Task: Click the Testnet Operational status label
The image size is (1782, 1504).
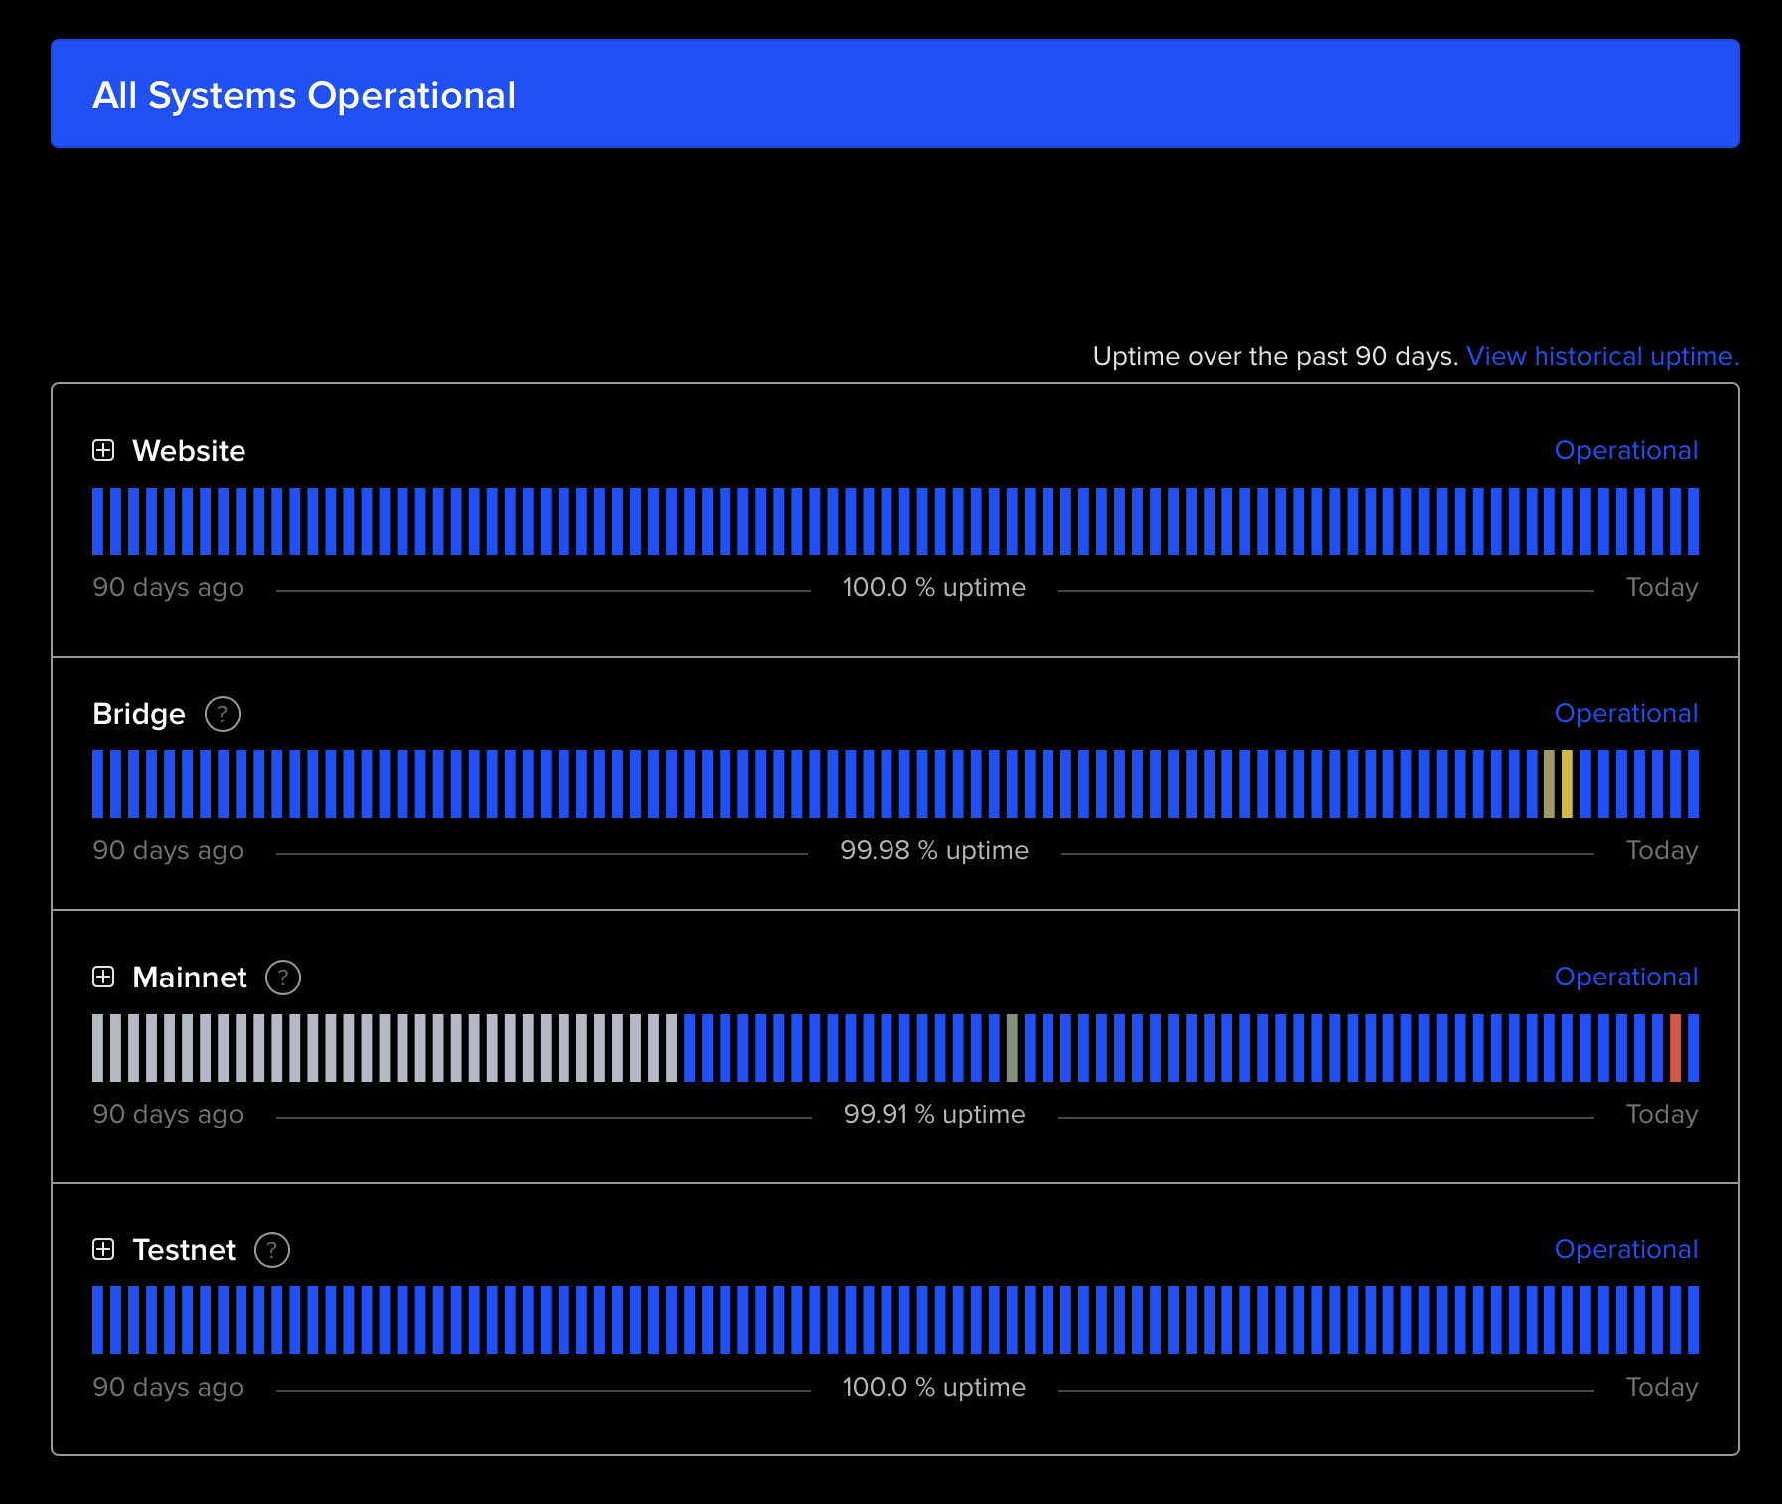Action: tap(1626, 1249)
